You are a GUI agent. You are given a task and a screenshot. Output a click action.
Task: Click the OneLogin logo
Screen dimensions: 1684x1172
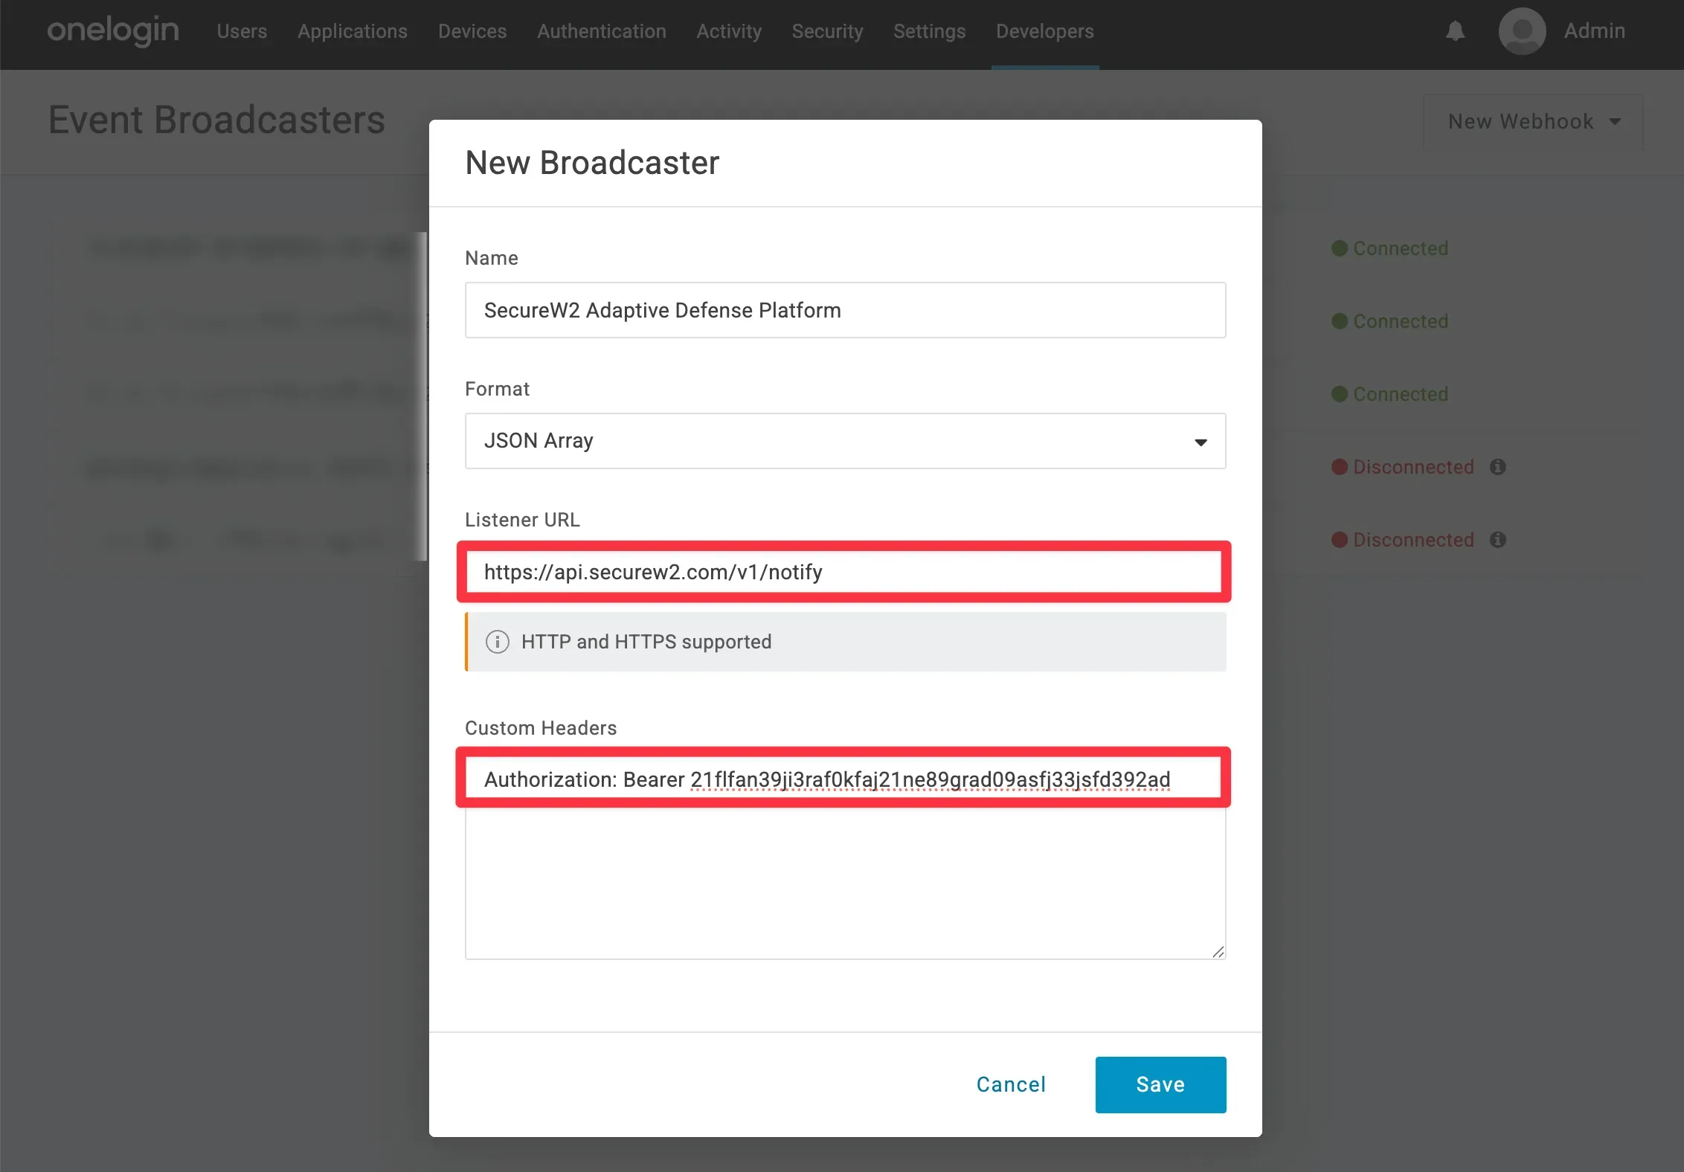[x=113, y=31]
